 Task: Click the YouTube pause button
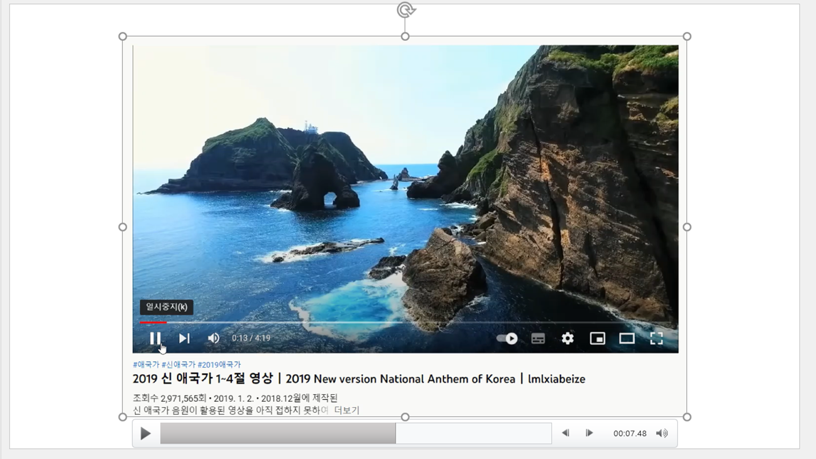pos(155,338)
